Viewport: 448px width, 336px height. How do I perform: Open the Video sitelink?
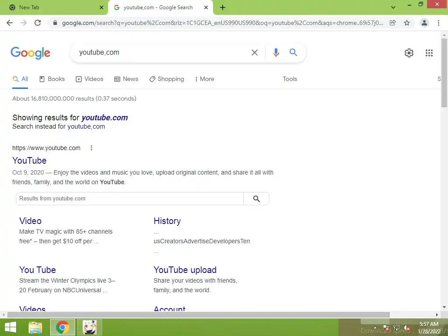pos(30,221)
